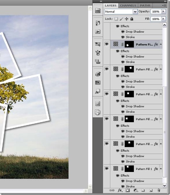Screen dimensions: 170x195
Task: Hide the Pattern Fill 1 layer
Action: pyautogui.click(x=107, y=169)
